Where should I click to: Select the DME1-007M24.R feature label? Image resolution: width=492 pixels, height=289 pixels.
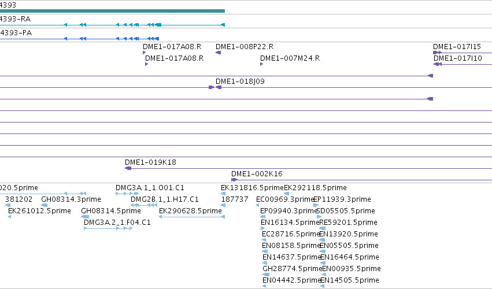tap(290, 58)
